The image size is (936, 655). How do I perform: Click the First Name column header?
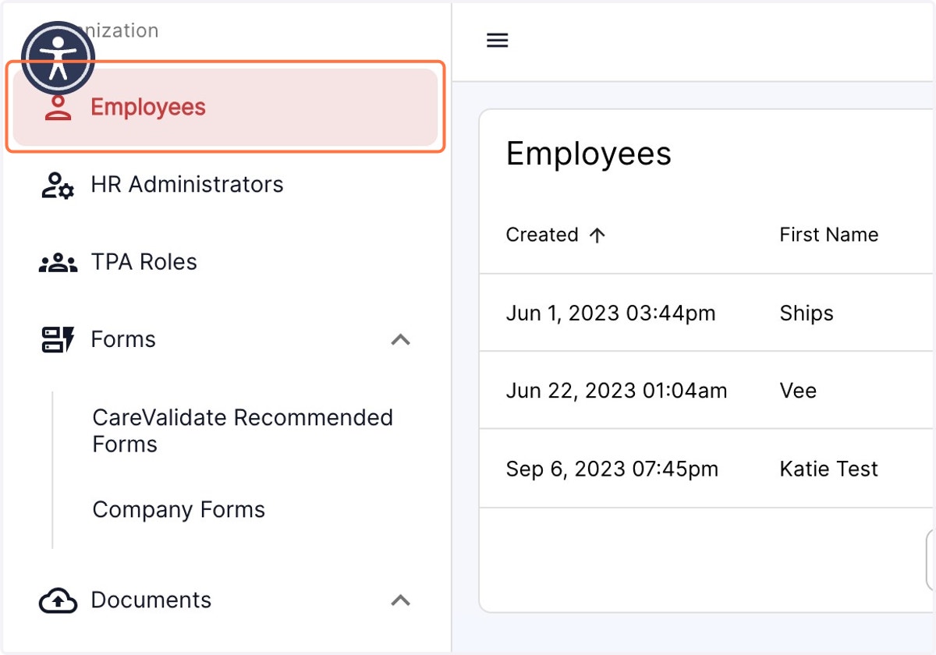(829, 235)
